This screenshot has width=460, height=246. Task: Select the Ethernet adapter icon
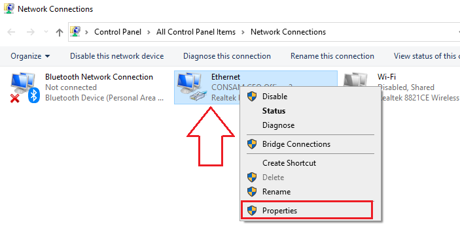click(192, 87)
